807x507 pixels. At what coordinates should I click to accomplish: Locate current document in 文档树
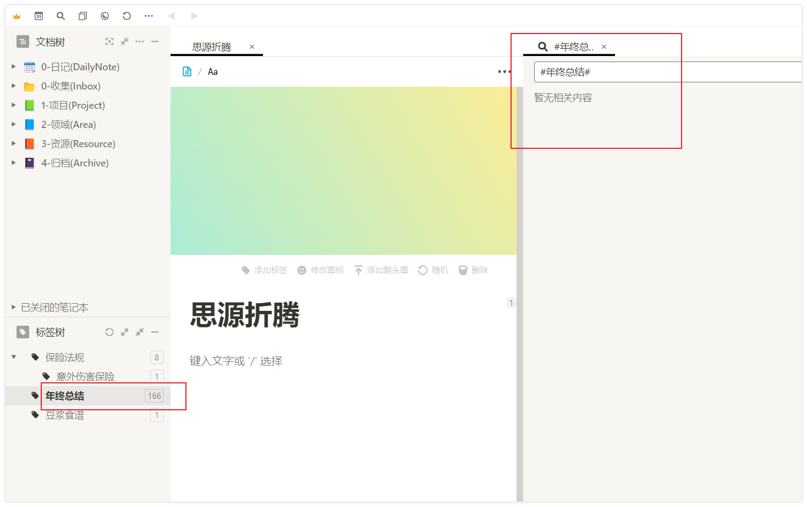pos(109,42)
